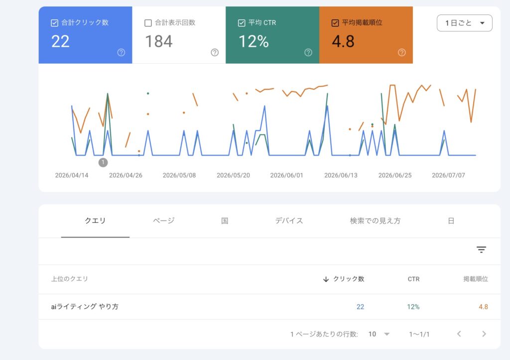Uncheck the 合計クリック数 checkbox
The height and width of the screenshot is (360, 510).
pyautogui.click(x=54, y=23)
